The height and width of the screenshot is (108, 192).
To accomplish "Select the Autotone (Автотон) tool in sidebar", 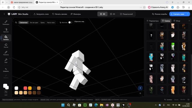I will click(x=6, y=30).
